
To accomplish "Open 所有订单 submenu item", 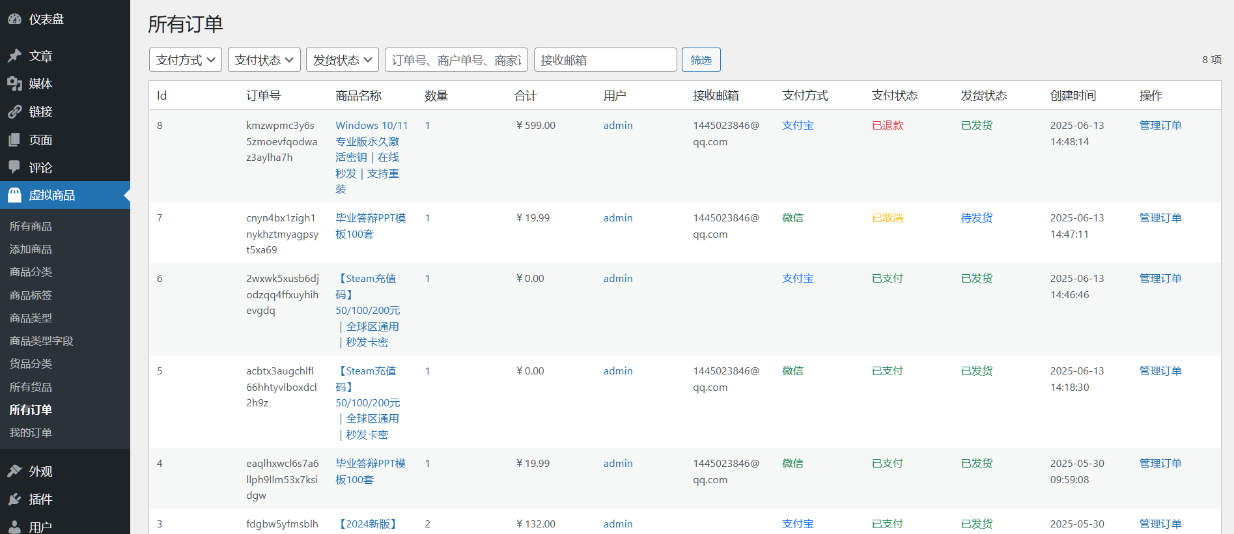I will click(x=31, y=410).
